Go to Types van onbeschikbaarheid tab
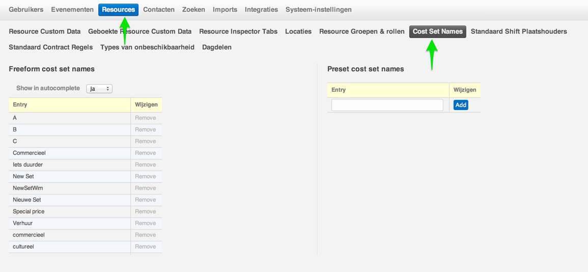This screenshot has height=272, width=588. (x=147, y=47)
